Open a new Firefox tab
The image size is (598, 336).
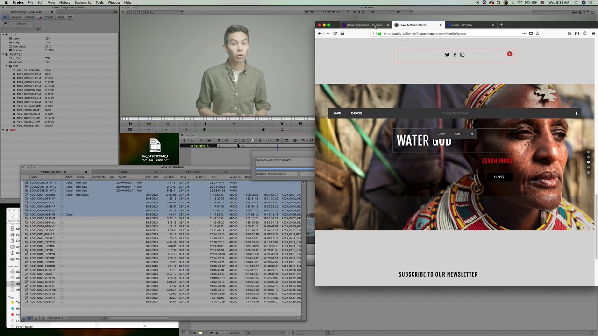[501, 25]
